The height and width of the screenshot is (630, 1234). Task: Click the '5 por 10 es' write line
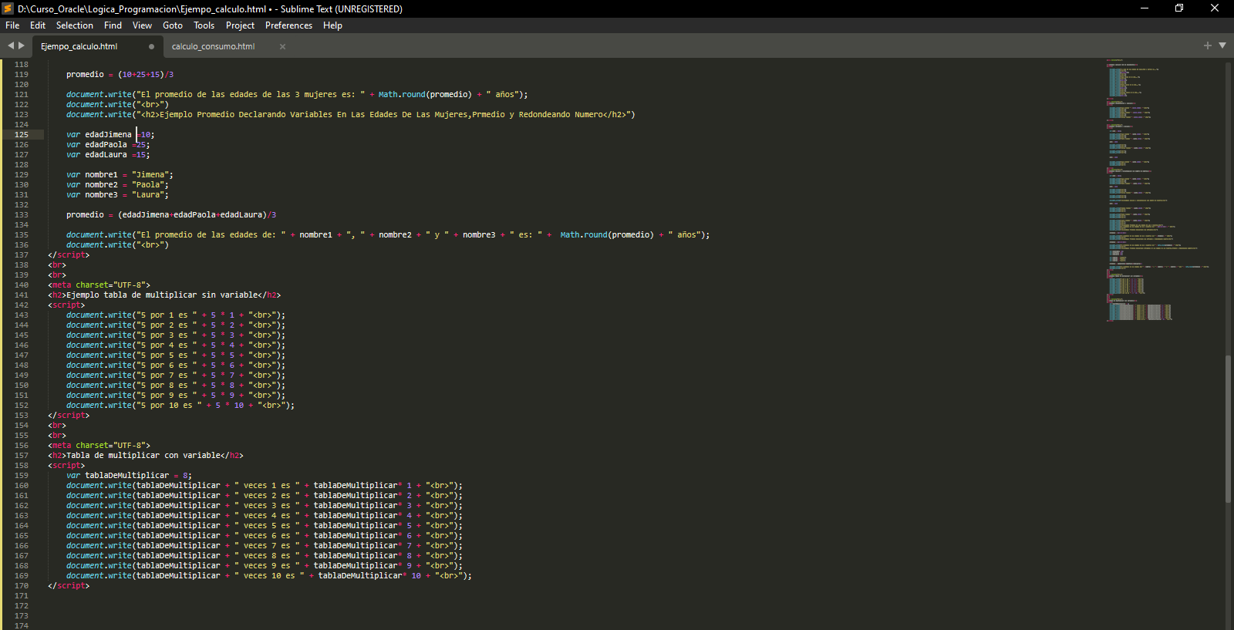[x=180, y=405]
